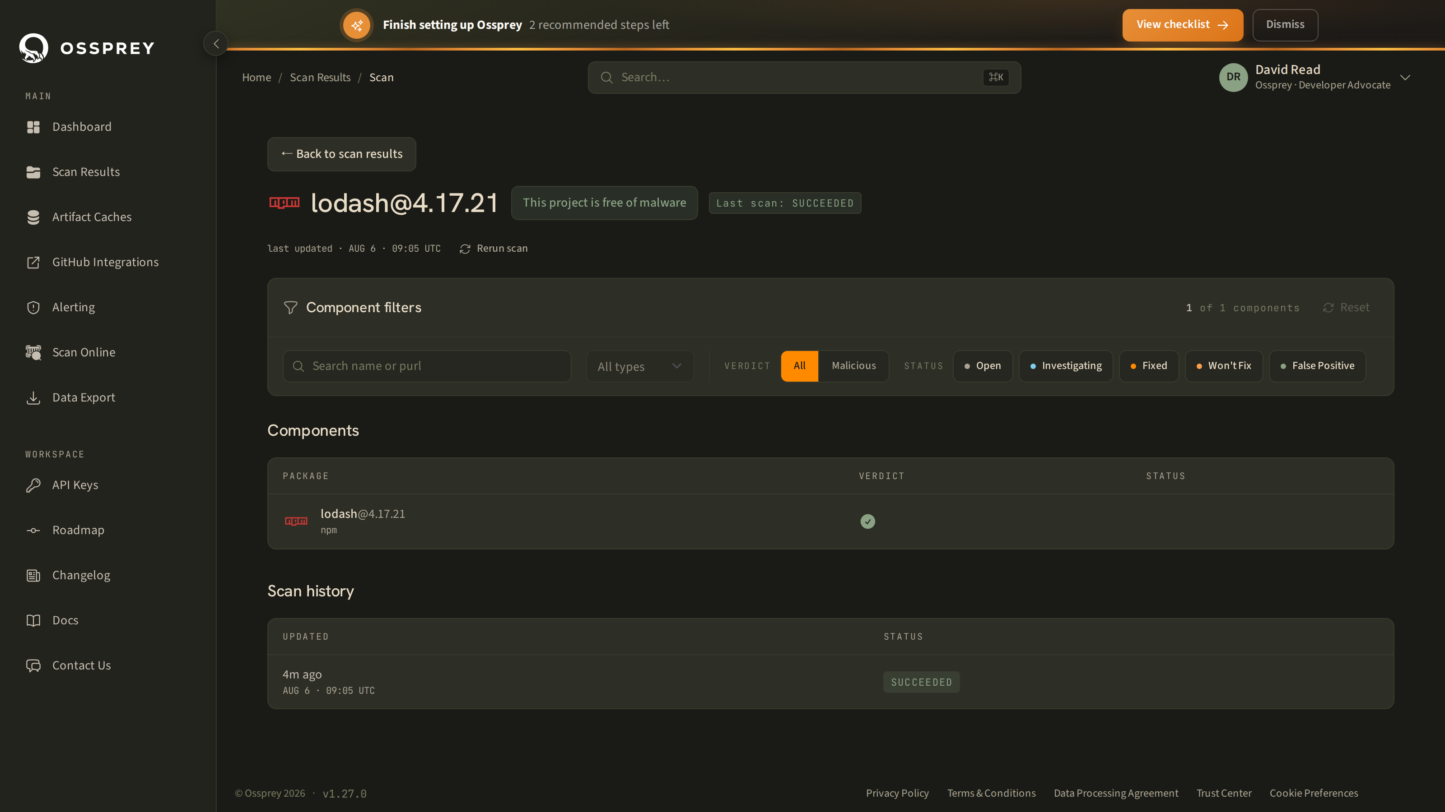
Task: Toggle the Investigating status filter
Action: (1066, 366)
